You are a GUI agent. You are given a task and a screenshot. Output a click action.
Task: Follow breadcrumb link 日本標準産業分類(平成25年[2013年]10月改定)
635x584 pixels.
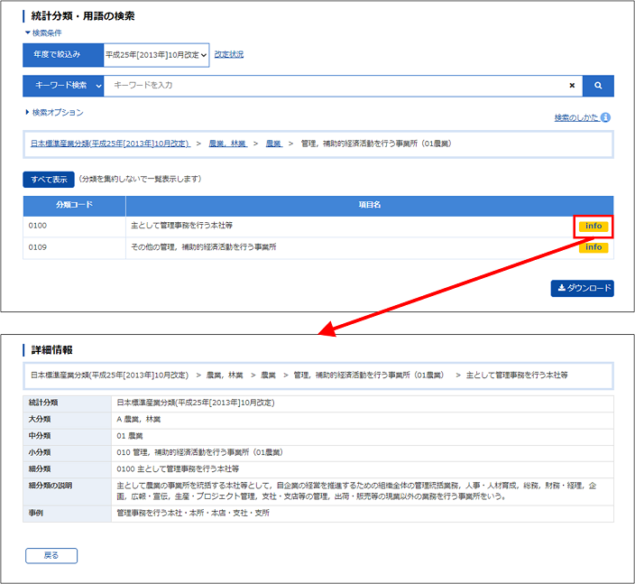point(110,144)
